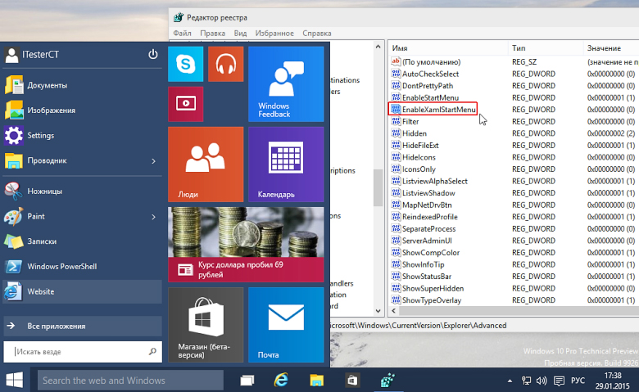Select the HideFileExt value
The height and width of the screenshot is (392, 639).
coord(420,146)
